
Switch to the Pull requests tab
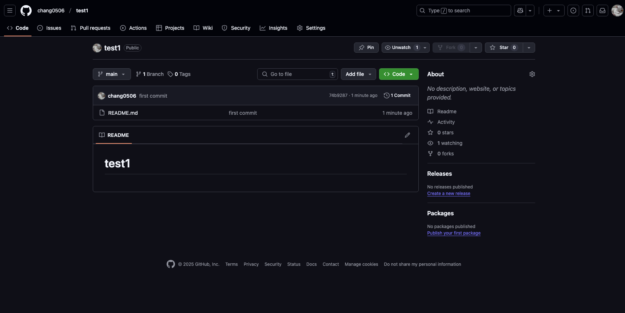click(91, 28)
